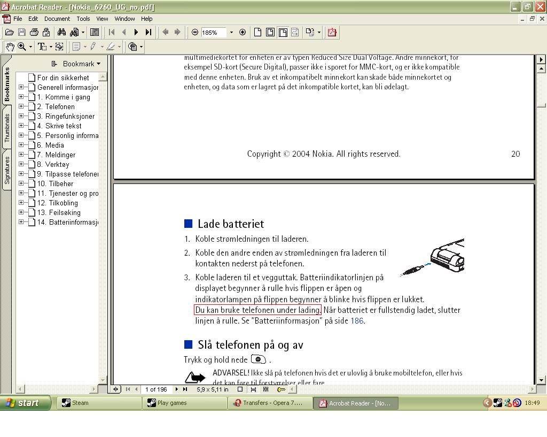Expand the '6. Media' bookmark
The width and height of the screenshot is (547, 437).
tap(21, 144)
